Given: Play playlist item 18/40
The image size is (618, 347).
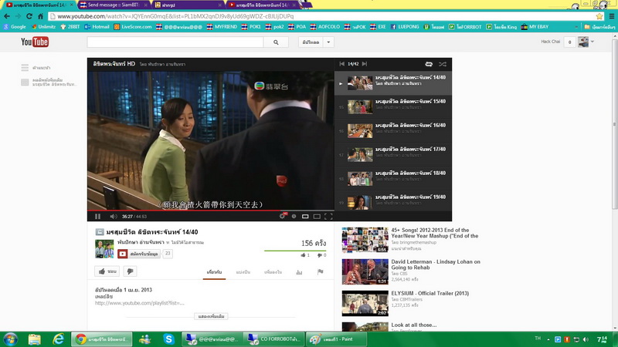Looking at the screenshot, I should [x=393, y=179].
